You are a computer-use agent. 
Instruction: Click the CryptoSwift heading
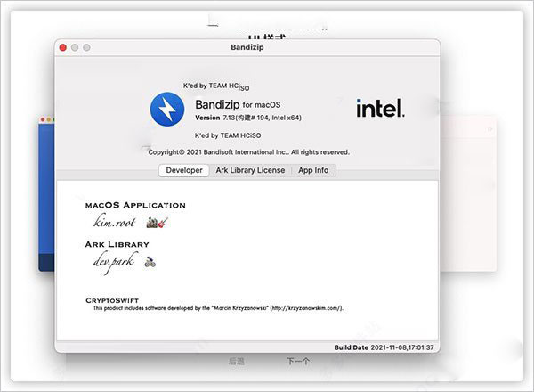coord(112,300)
